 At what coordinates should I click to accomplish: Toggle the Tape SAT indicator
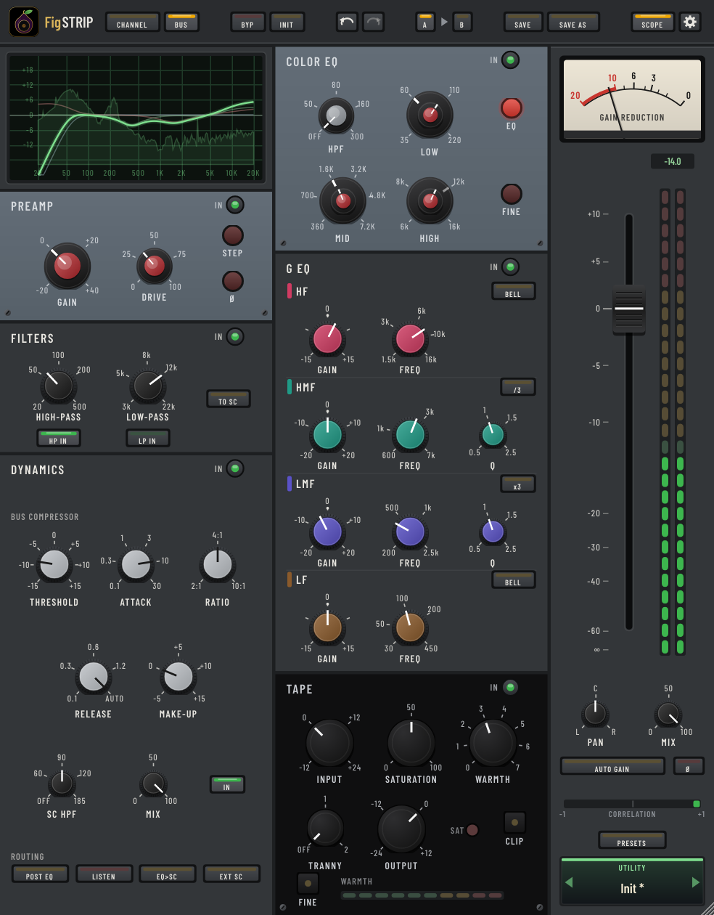coord(472,830)
